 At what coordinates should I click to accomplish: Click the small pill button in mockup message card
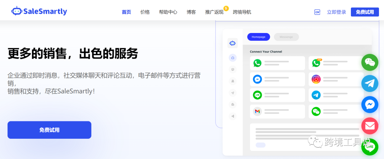(x=261, y=145)
